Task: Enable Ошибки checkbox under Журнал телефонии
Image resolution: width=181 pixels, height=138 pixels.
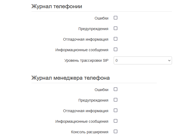Action: click(x=116, y=18)
